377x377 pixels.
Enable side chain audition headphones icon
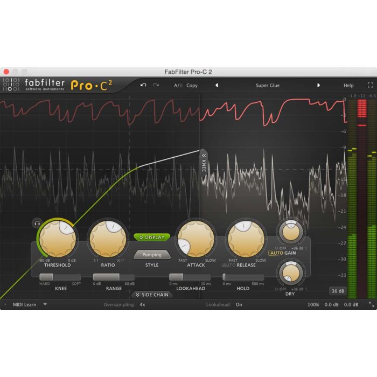point(37,223)
